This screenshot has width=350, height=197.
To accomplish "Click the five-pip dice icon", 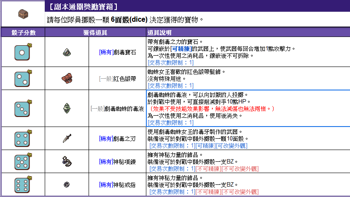I will [23, 161].
